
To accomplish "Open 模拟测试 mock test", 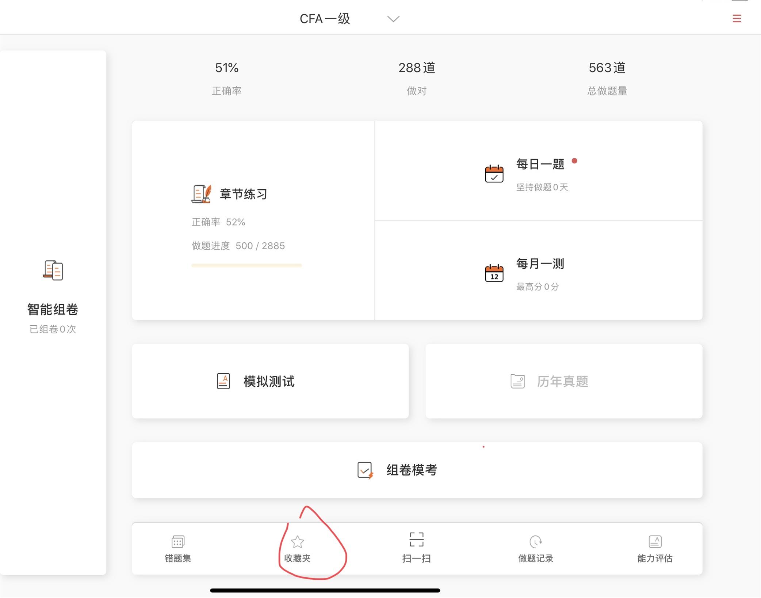I will (x=269, y=381).
